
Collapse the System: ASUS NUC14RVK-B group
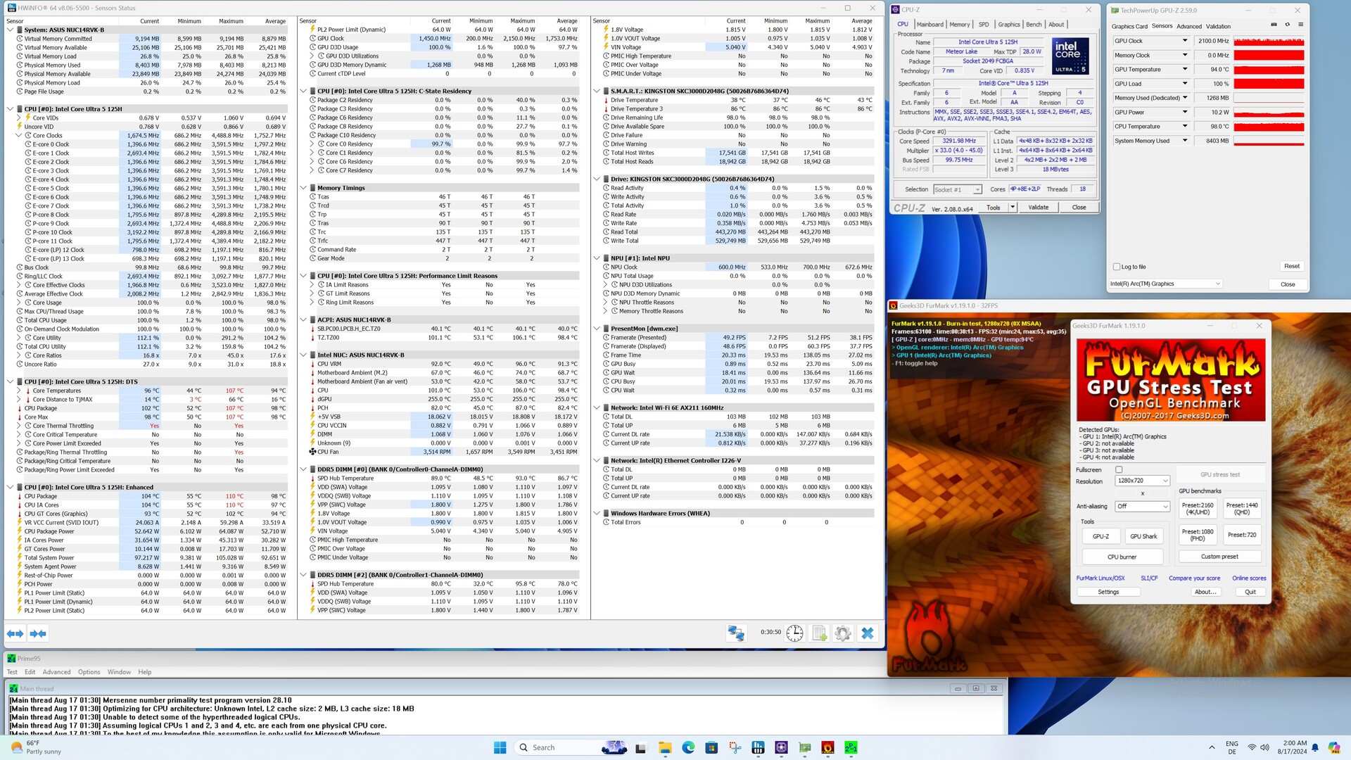click(x=11, y=30)
